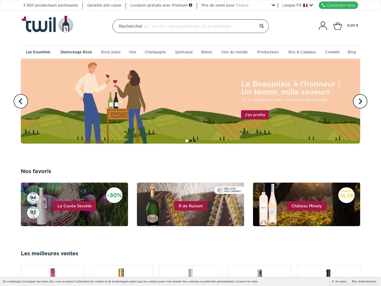
Task: Accept cookies with Accepter button
Action: tap(339, 281)
